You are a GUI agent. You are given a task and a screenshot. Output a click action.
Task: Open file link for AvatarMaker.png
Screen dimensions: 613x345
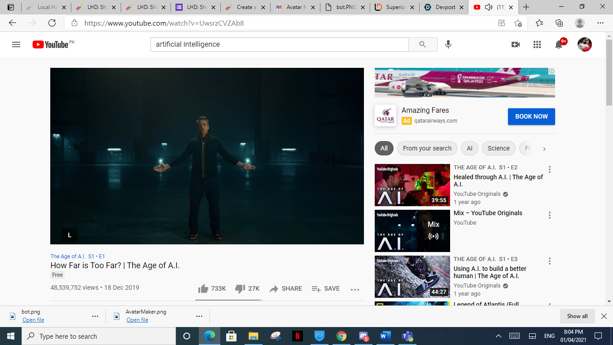pos(137,320)
